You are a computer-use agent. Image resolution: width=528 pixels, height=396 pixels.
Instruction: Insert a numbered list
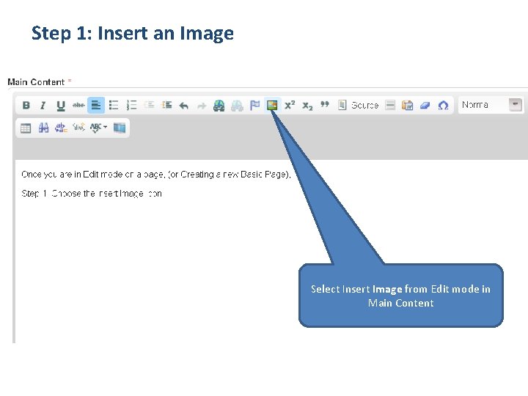point(131,106)
